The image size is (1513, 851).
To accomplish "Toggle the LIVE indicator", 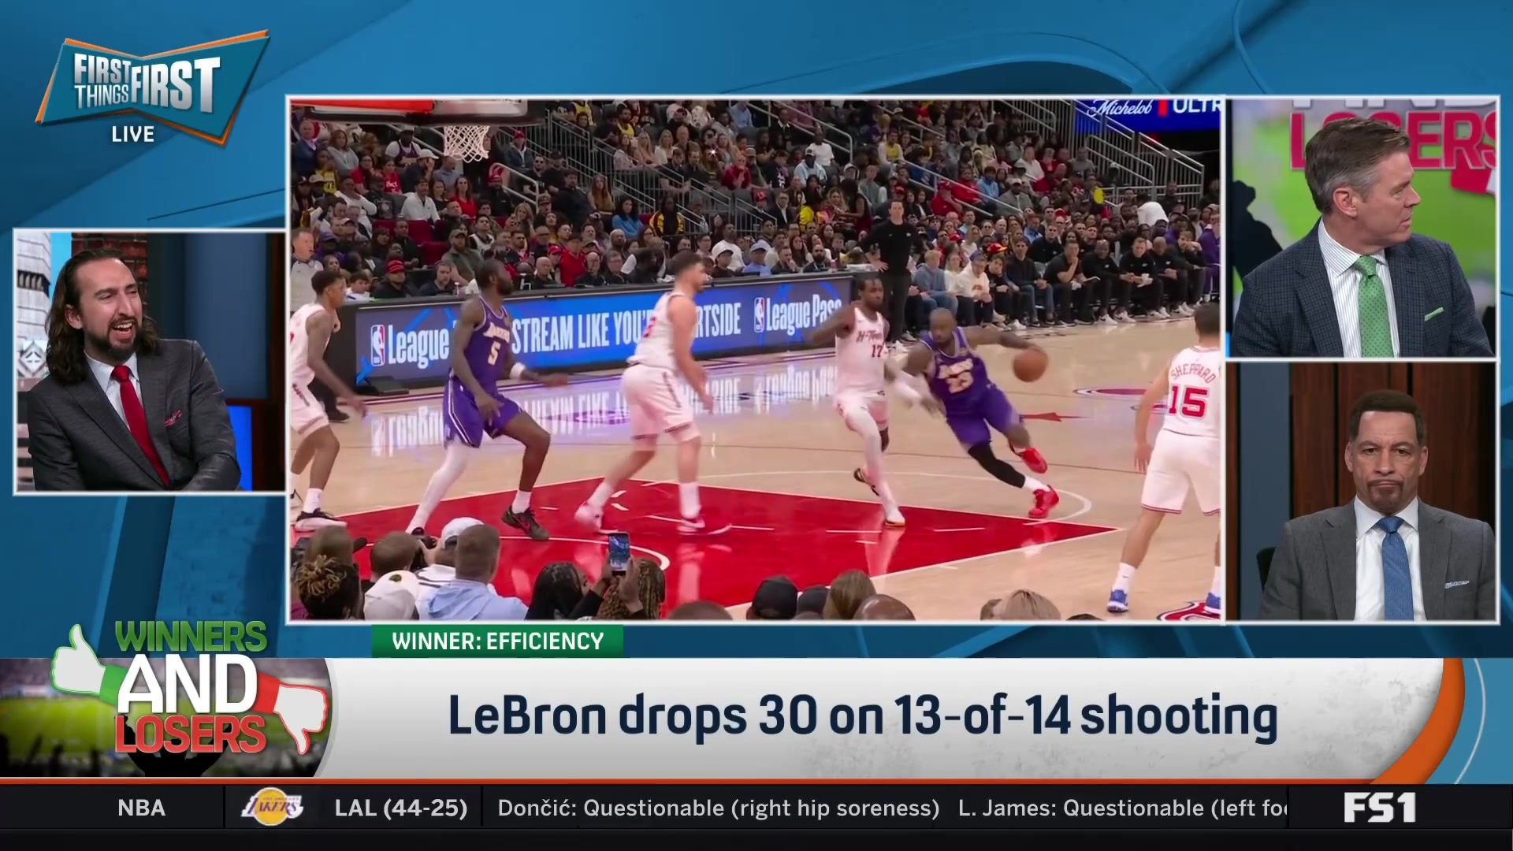I will [132, 134].
